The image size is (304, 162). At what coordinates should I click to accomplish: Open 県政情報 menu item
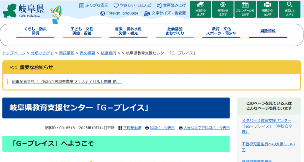268,31
